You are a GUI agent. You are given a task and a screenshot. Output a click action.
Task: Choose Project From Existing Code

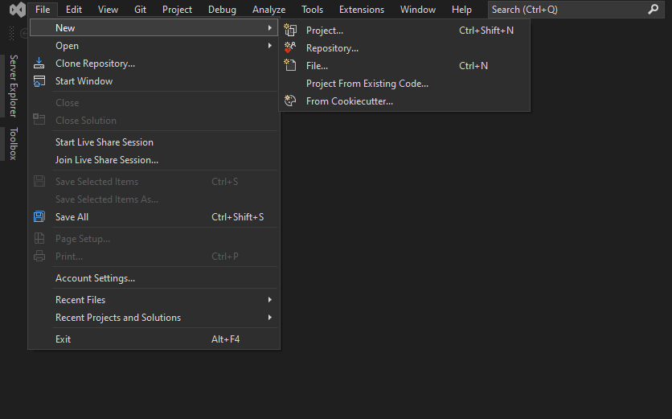(x=367, y=84)
